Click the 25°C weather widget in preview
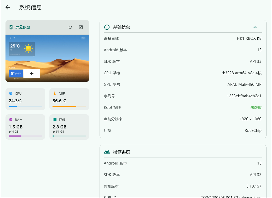 click(x=22, y=49)
